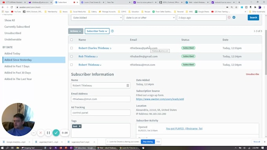267x150 pixels.
Task: Open Google Sheets bookmark
Action: click(202, 11)
